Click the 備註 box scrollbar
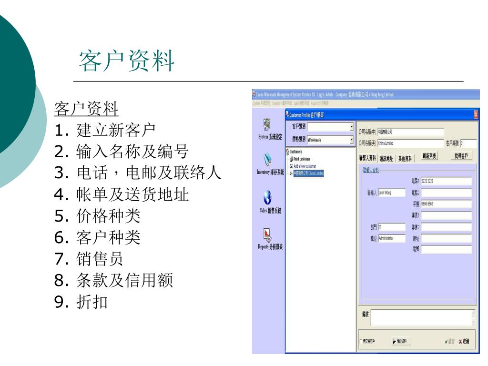 point(473,318)
